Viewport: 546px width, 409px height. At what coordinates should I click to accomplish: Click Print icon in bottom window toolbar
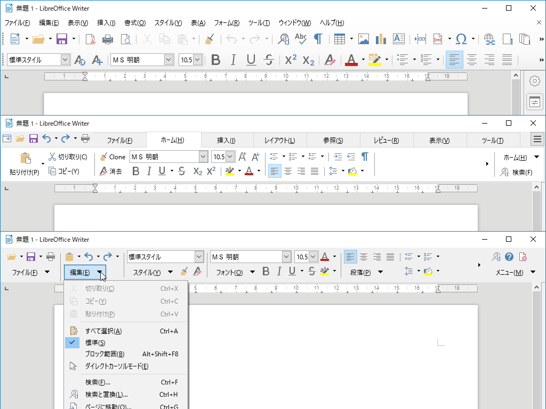pos(51,257)
